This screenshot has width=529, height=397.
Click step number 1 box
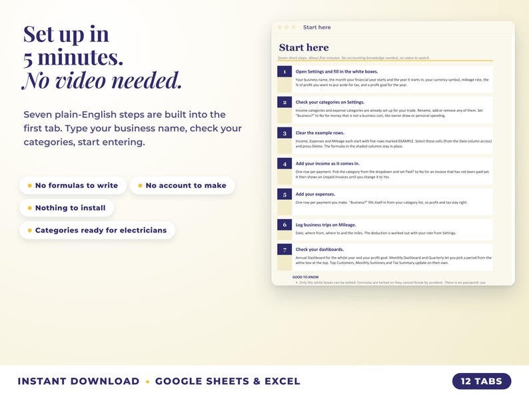tap(284, 71)
